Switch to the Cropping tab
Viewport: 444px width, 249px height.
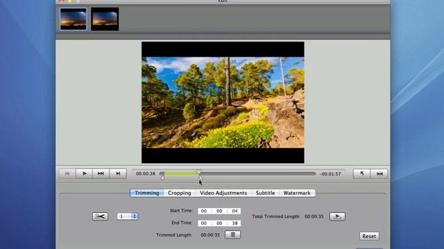coord(179,193)
